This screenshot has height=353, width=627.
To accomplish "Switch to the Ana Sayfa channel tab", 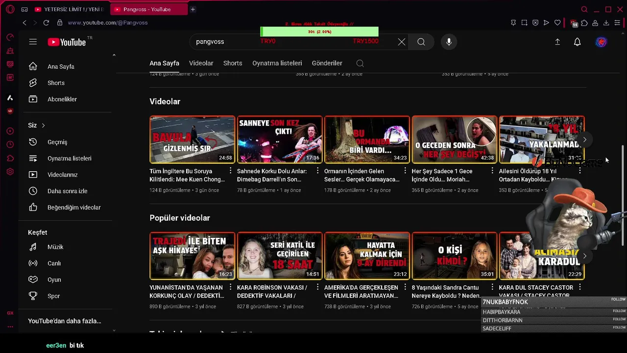I will pos(164,63).
